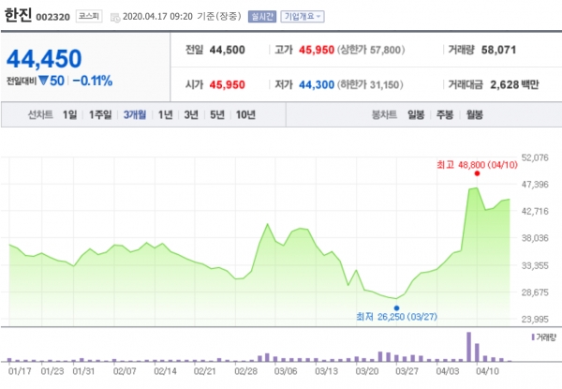Click the 최저 26,250 (03/27) label
Image resolution: width=562 pixels, height=389 pixels.
coord(396,317)
